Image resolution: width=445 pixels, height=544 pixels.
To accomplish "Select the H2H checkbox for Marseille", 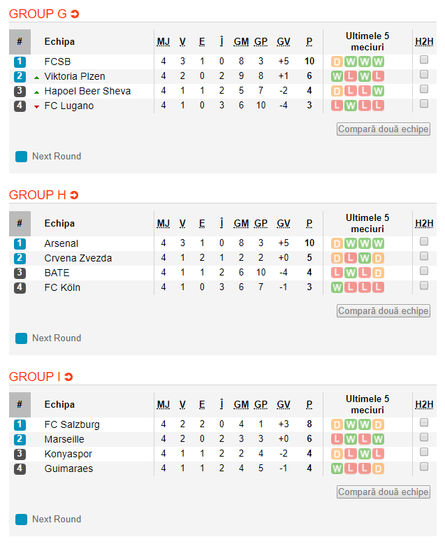I will pos(423,438).
